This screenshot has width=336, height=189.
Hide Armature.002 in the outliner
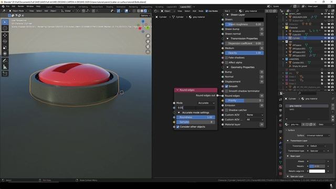325,31
